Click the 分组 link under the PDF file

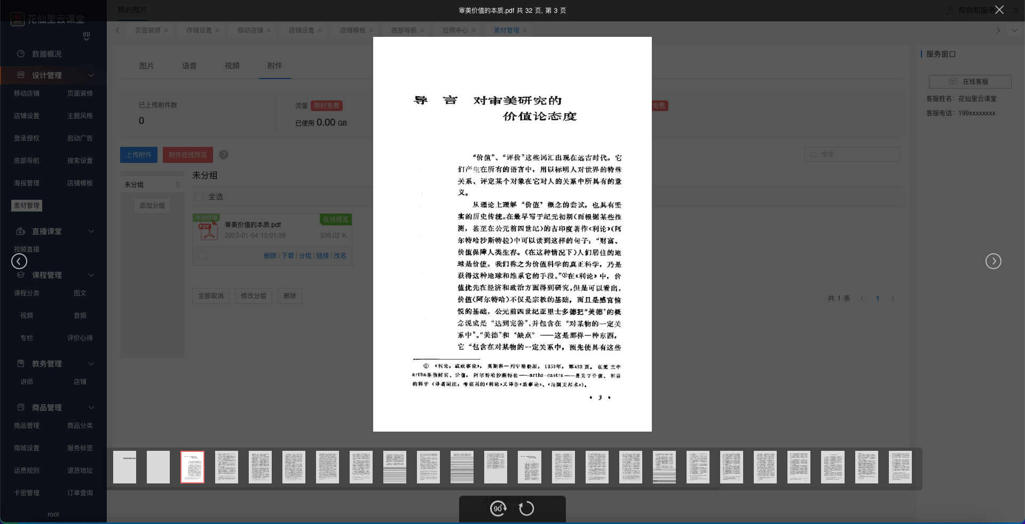coord(305,256)
